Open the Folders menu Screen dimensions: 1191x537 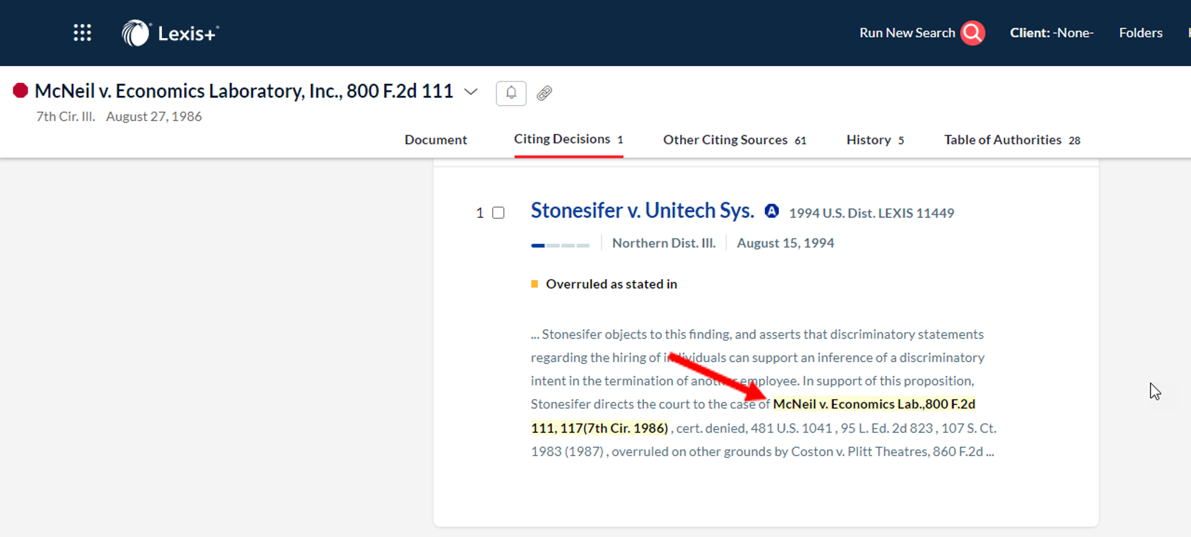coord(1141,33)
